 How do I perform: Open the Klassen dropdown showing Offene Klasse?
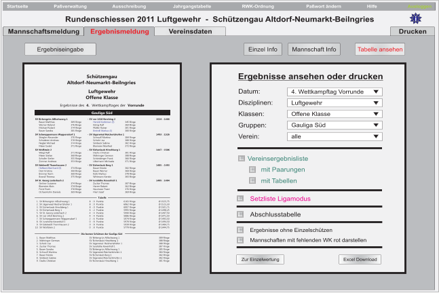[335, 114]
